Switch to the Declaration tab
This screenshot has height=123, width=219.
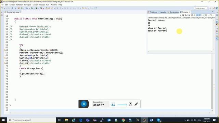(173, 12)
